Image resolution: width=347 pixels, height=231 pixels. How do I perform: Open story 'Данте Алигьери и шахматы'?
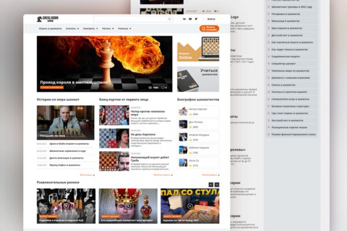(x=67, y=158)
